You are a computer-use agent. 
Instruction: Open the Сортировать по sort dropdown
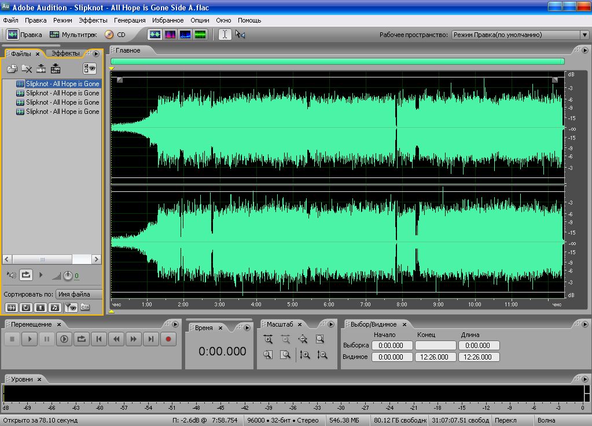point(79,294)
